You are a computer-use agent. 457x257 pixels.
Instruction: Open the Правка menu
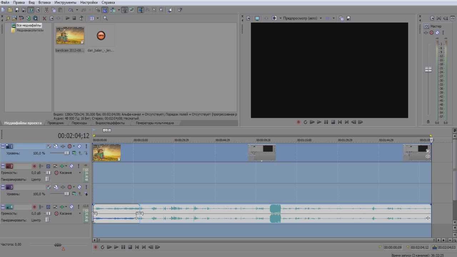[x=19, y=2]
